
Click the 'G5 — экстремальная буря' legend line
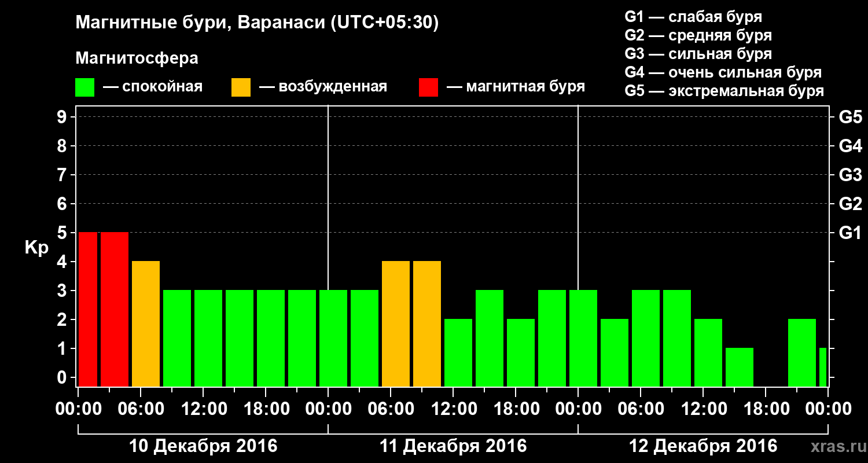point(724,91)
